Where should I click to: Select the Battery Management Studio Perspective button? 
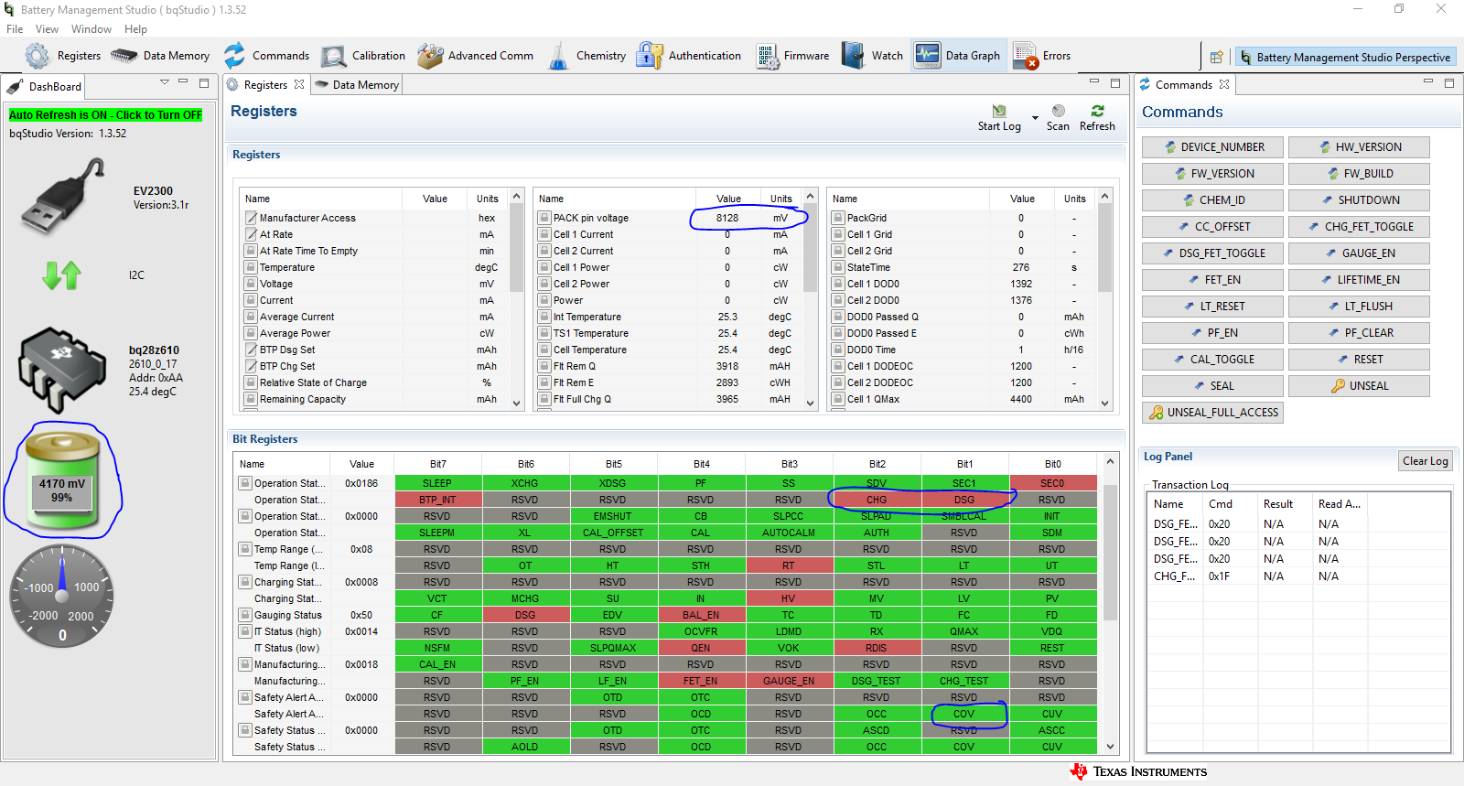pos(1345,58)
